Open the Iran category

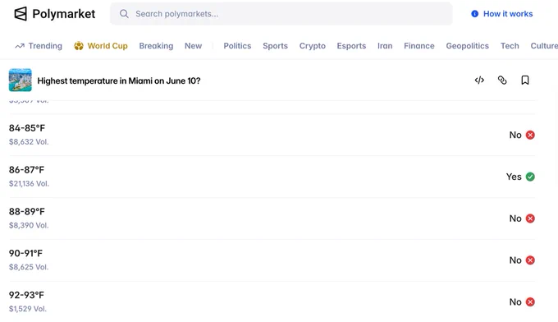tap(385, 46)
